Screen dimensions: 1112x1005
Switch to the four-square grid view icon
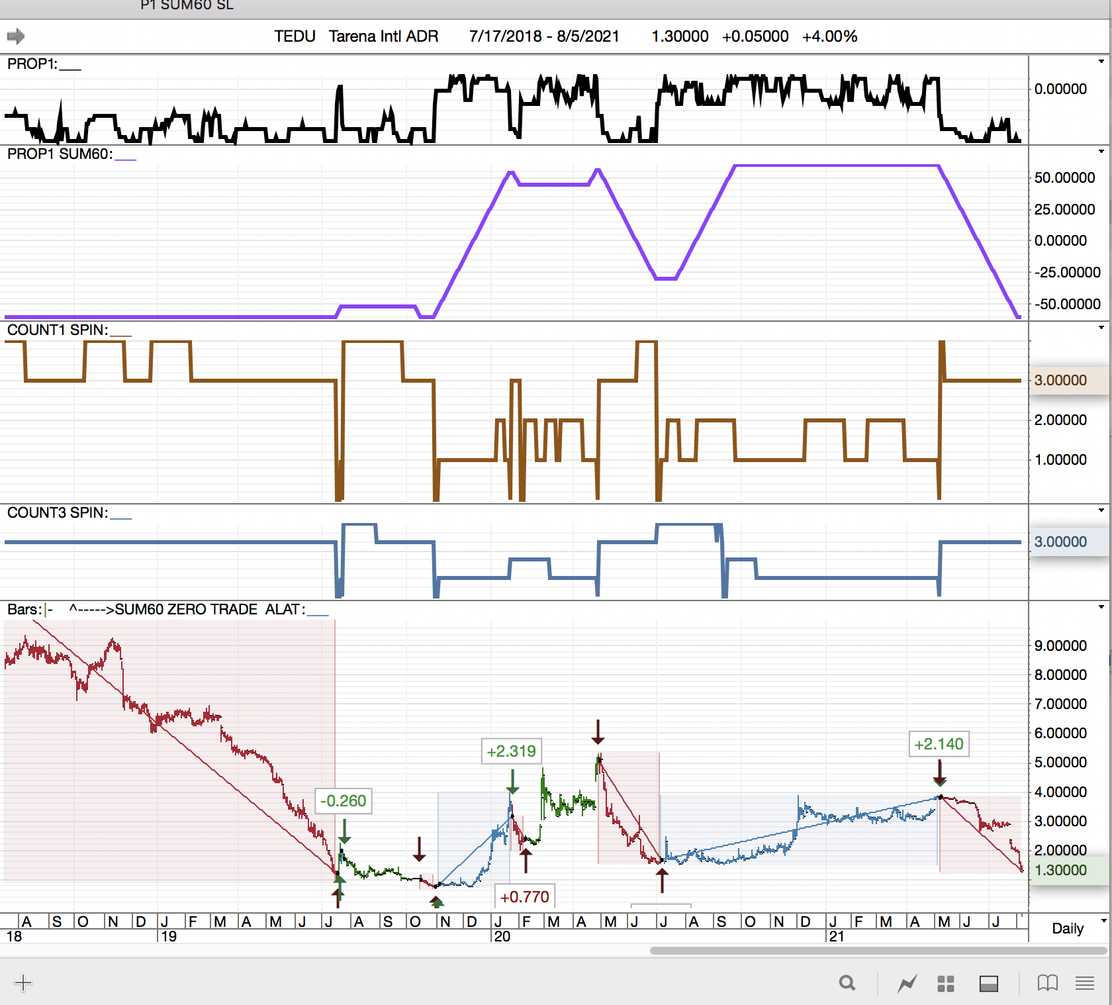point(946,984)
